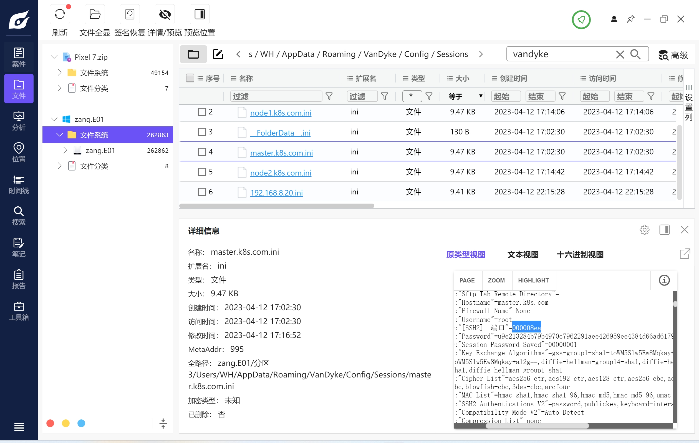Click the yellow color dot
Screen dimensions: 699x443
[x=66, y=423]
